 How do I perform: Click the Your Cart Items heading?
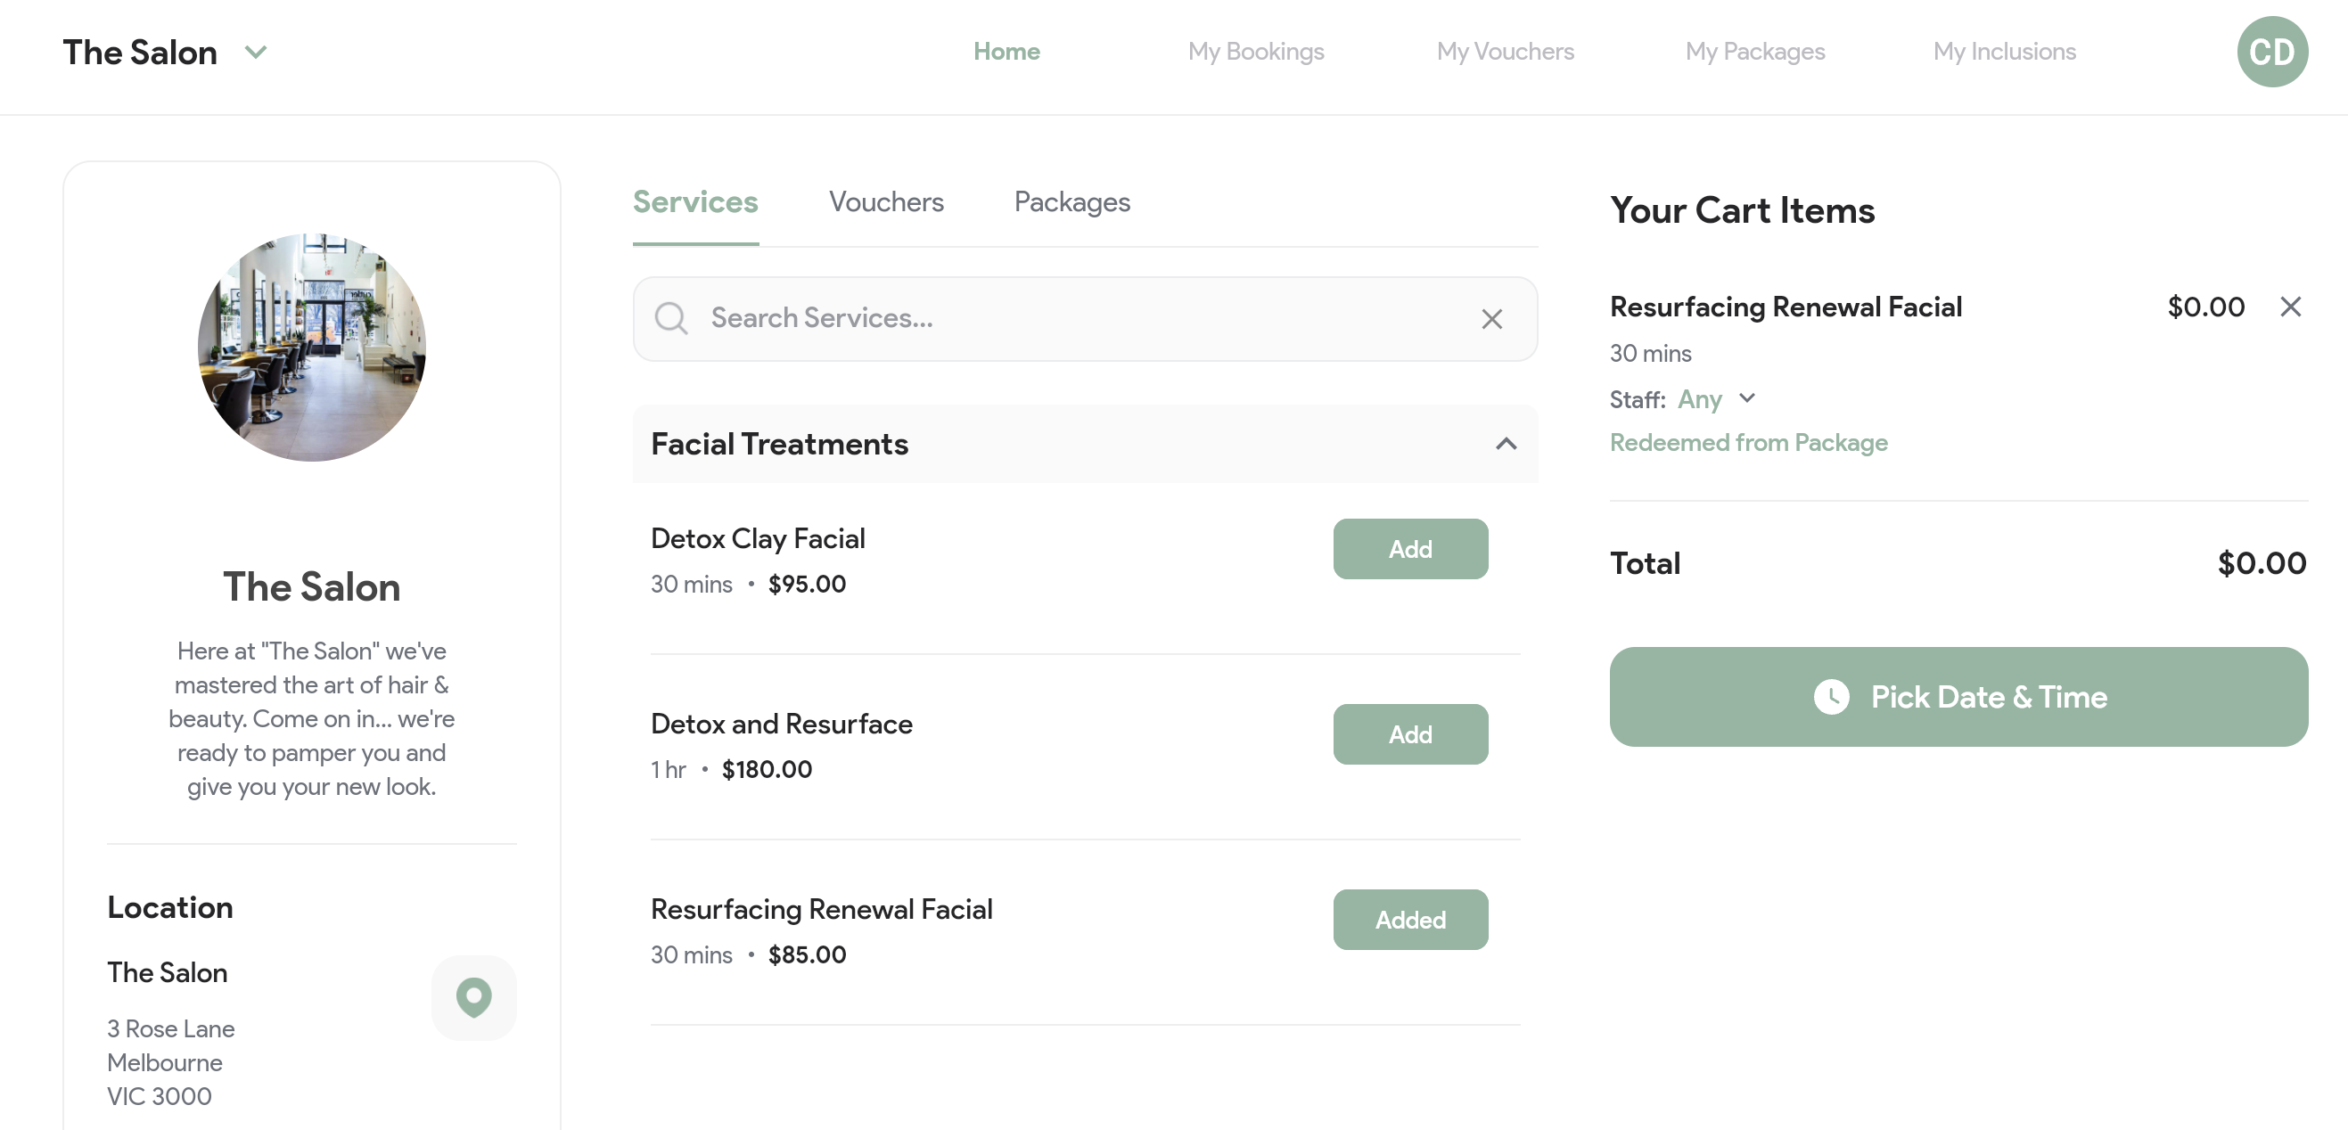tap(1742, 210)
